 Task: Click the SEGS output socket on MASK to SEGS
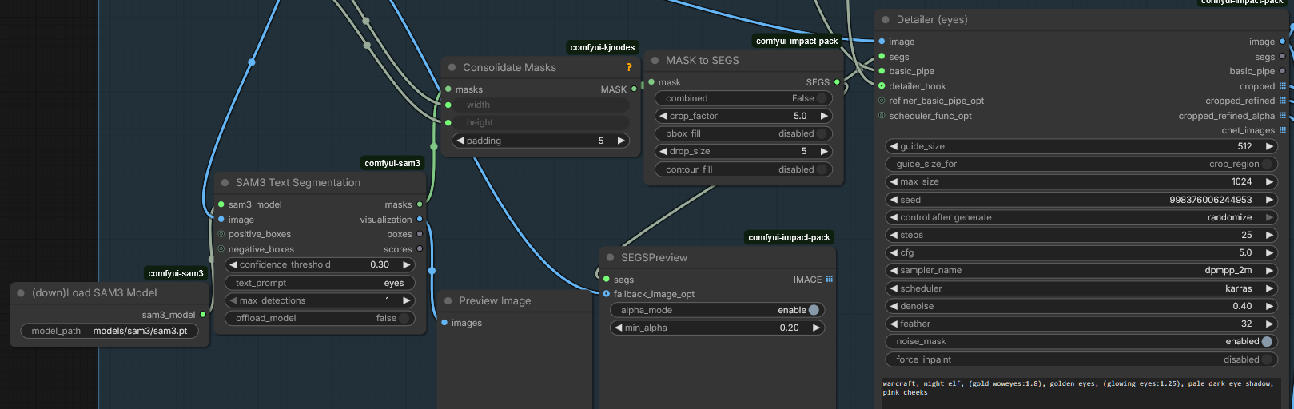[838, 82]
